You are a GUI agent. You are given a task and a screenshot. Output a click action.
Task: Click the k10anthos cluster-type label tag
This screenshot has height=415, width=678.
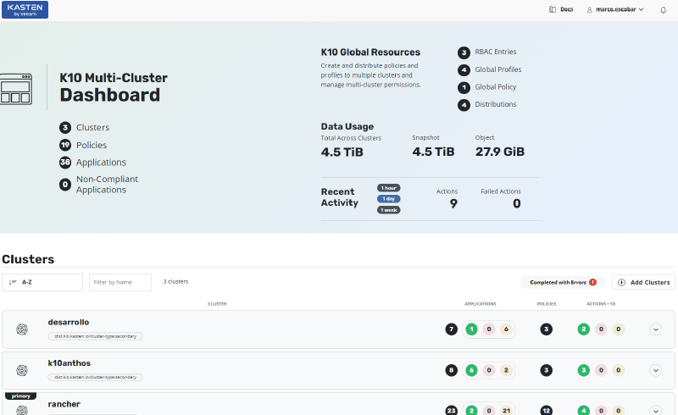[x=95, y=377]
